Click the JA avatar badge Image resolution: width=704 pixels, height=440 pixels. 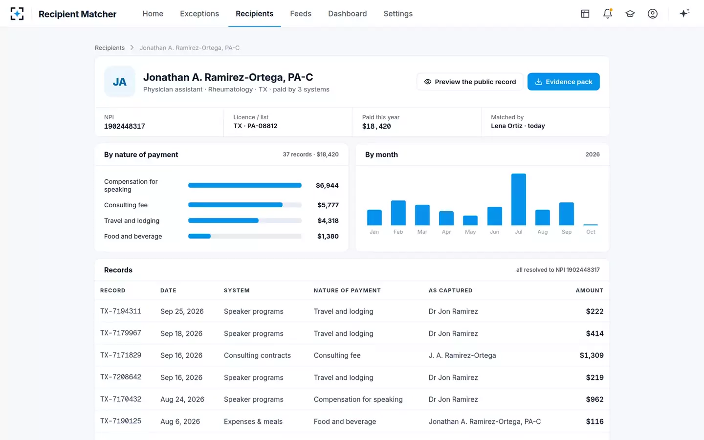coord(120,82)
